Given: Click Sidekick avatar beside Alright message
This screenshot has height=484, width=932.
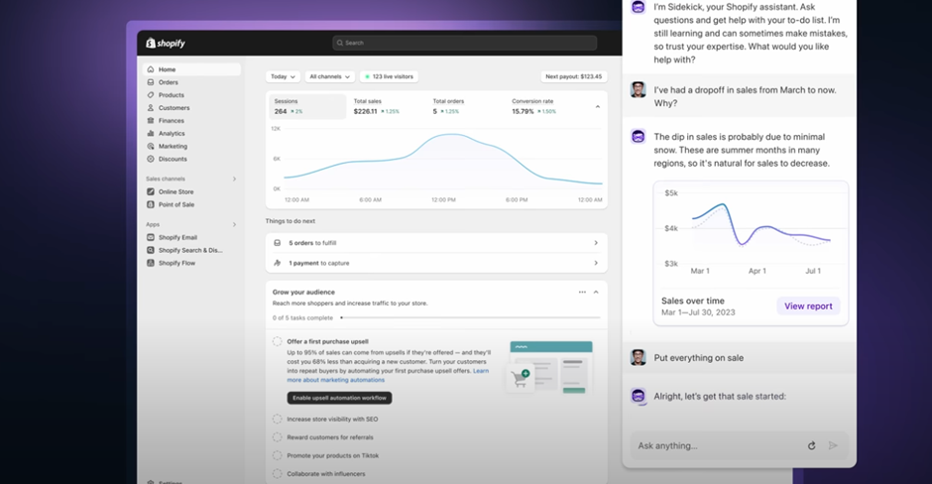Looking at the screenshot, I should 638,396.
